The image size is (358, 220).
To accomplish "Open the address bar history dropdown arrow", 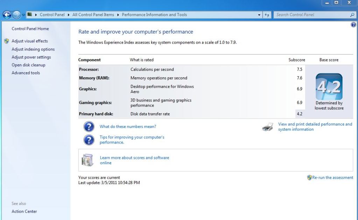I will pos(259,15).
